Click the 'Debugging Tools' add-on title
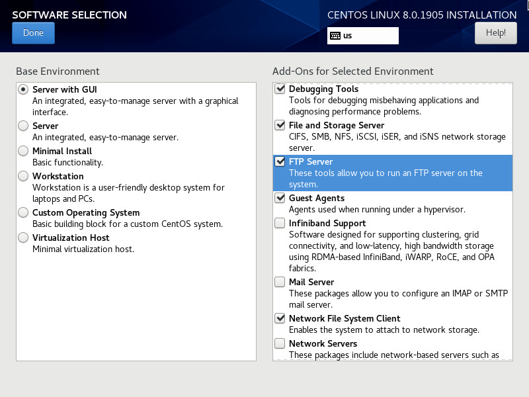529x397 pixels. [324, 89]
